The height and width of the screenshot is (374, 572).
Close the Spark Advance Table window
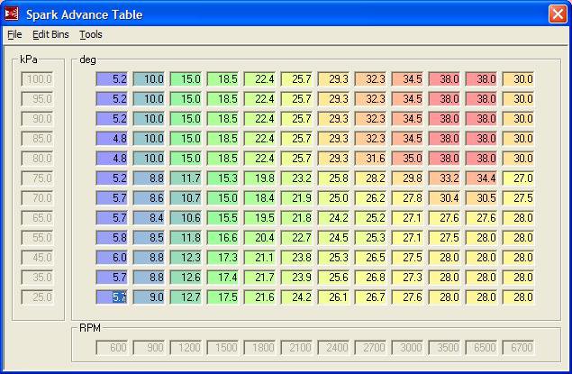click(x=557, y=14)
